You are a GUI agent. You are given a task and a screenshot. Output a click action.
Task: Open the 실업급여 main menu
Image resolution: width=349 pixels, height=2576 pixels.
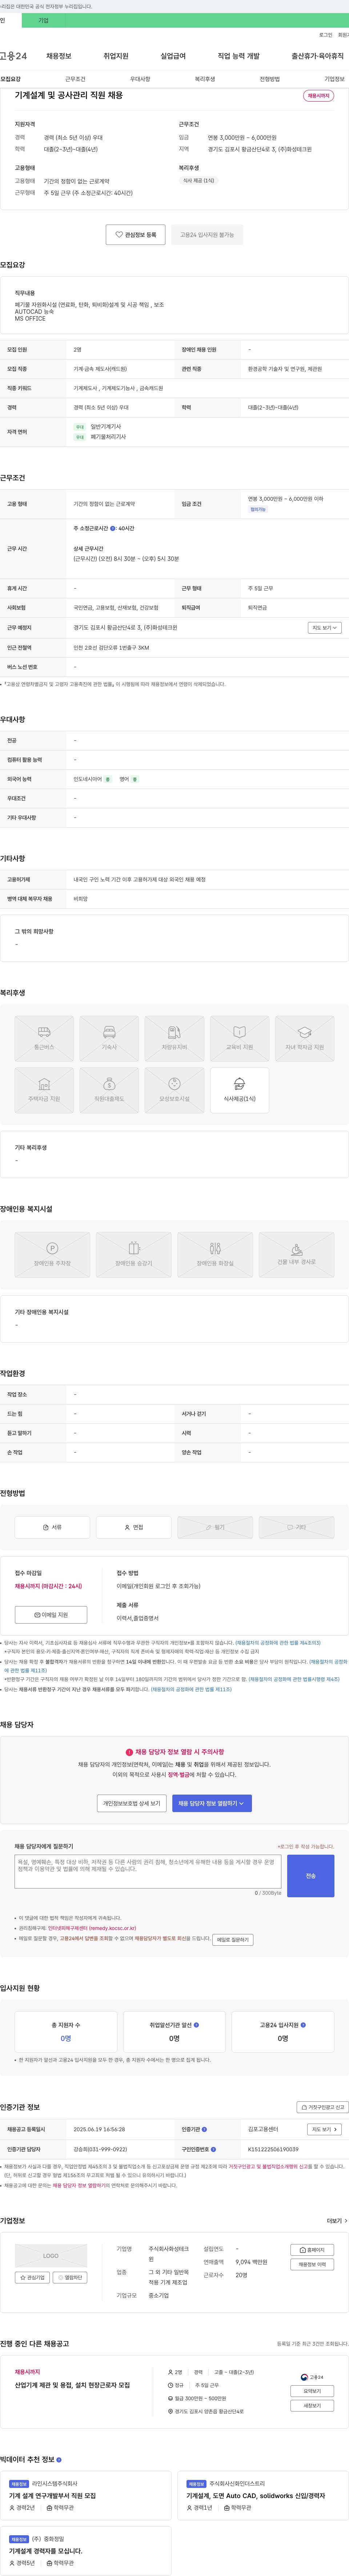tap(173, 56)
